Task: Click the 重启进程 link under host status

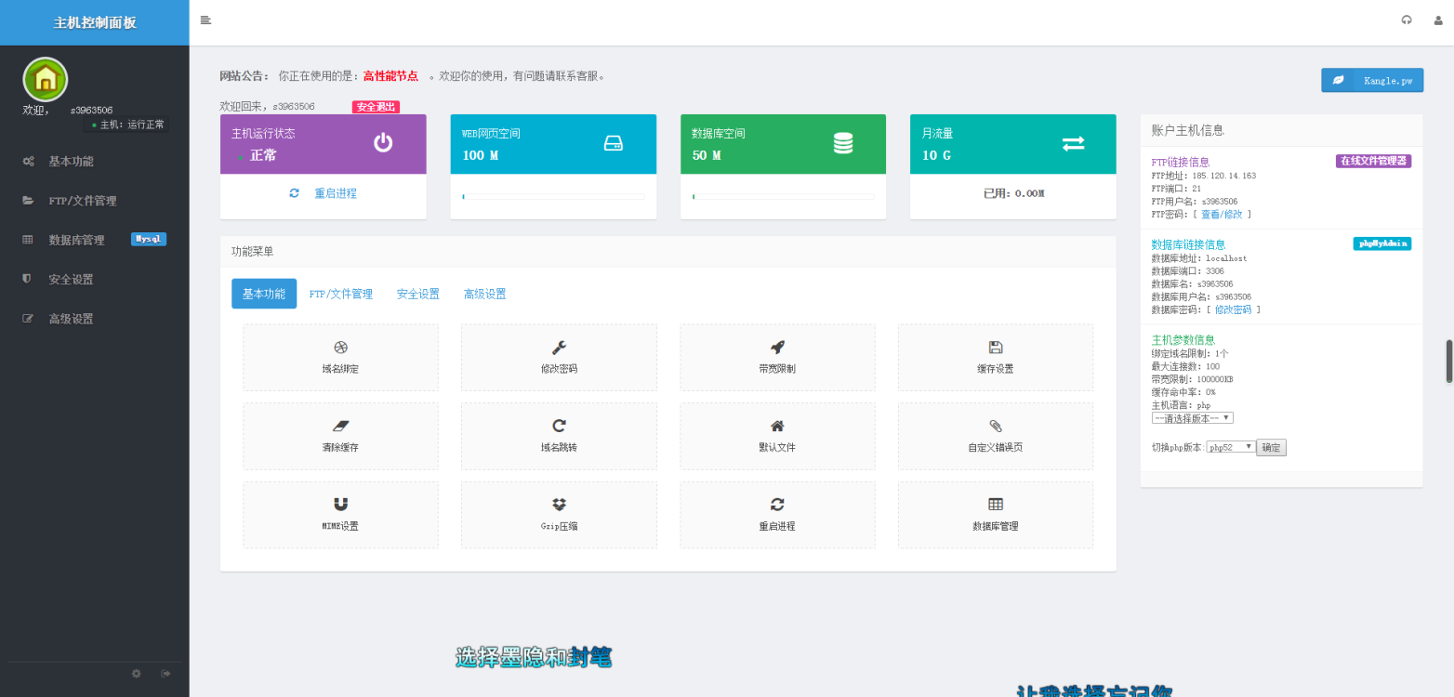Action: pyautogui.click(x=335, y=193)
